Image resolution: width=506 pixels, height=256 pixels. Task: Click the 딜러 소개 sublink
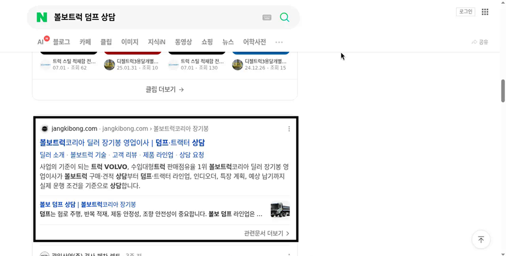click(52, 155)
